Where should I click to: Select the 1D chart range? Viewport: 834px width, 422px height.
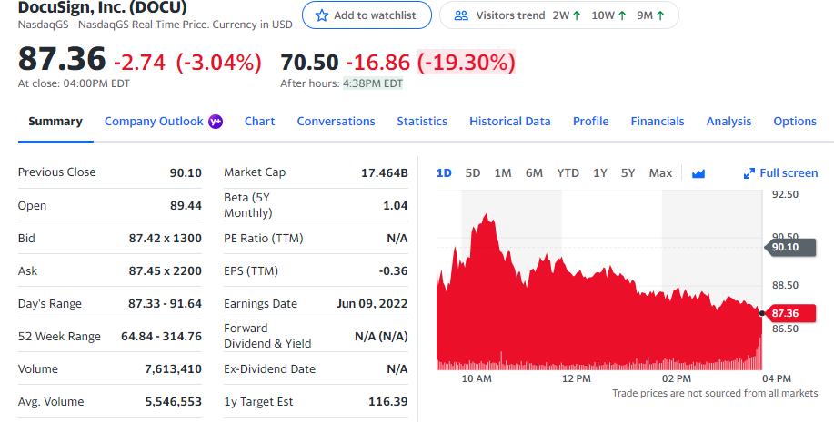pos(444,173)
